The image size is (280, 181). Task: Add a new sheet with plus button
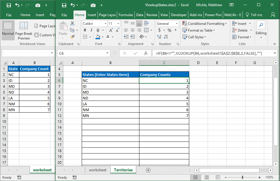point(148,170)
